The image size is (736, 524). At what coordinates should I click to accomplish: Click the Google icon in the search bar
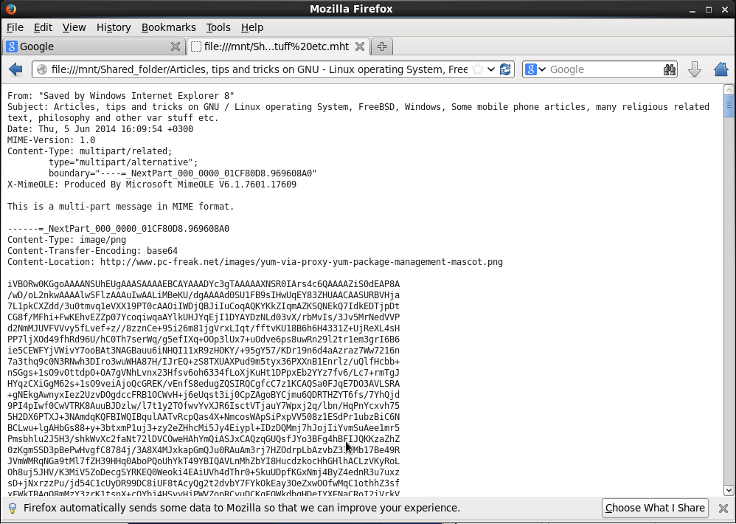(531, 69)
